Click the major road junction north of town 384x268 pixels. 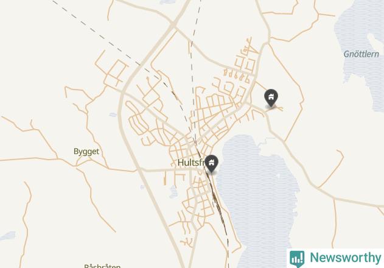pos(173,25)
